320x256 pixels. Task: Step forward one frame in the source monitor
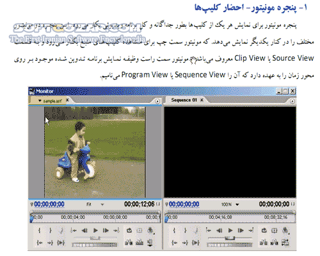tap(106, 230)
